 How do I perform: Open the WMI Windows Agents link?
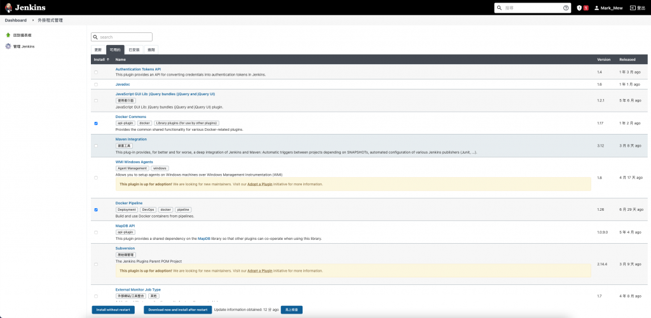pos(134,162)
